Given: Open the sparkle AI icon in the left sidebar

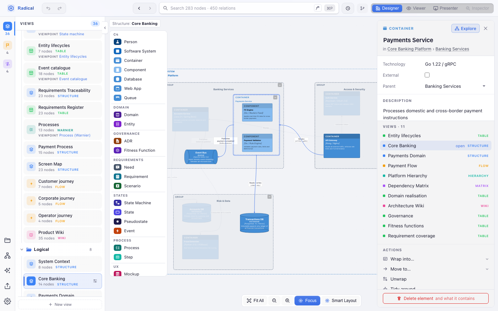Looking at the screenshot, I should (x=8, y=271).
